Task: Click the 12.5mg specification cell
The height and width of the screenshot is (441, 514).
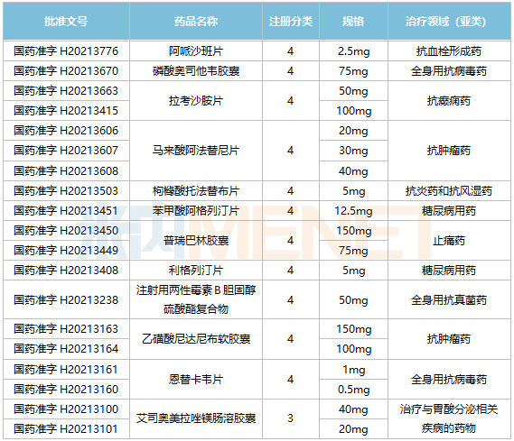Action: (354, 211)
